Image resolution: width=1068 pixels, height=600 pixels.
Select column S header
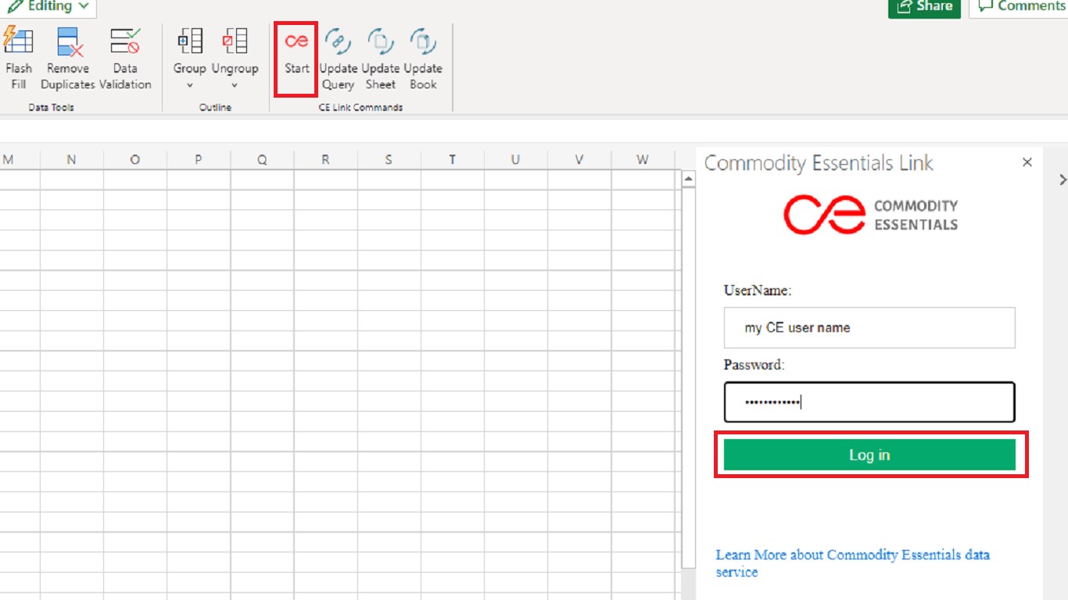coord(389,159)
